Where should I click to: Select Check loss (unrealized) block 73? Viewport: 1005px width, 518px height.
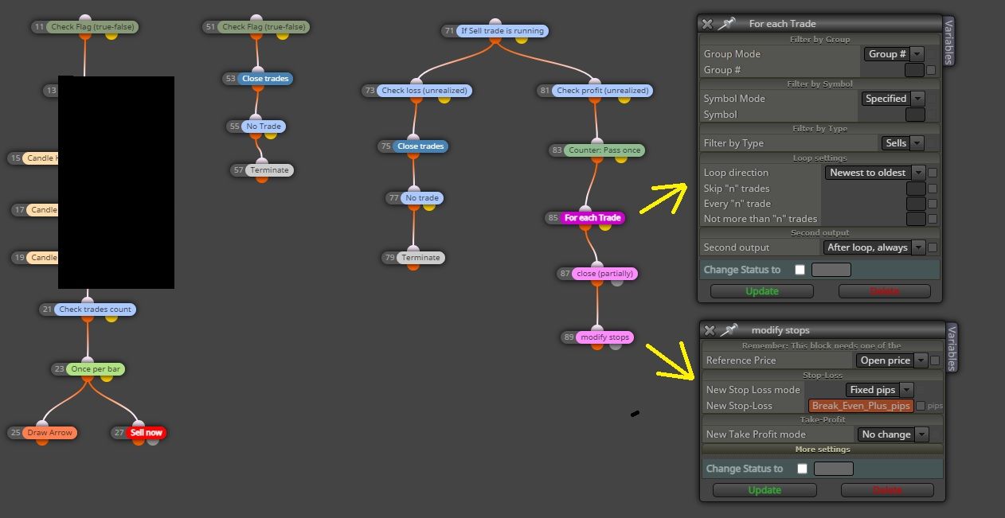tap(424, 91)
